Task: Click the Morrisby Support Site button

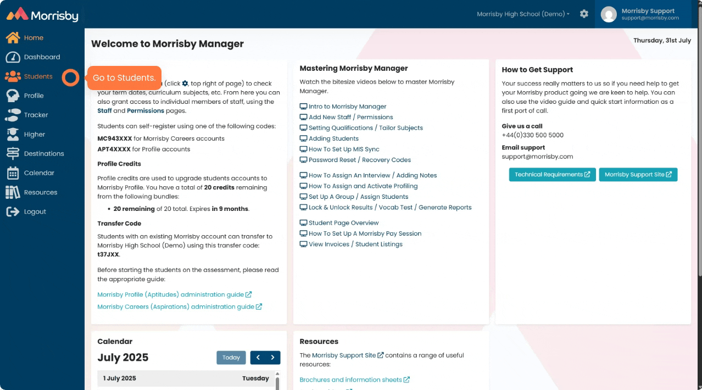Action: [x=638, y=175]
